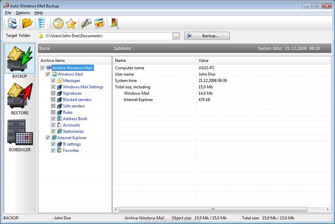Click the Archive items header
335x224 pixels.
75,61
